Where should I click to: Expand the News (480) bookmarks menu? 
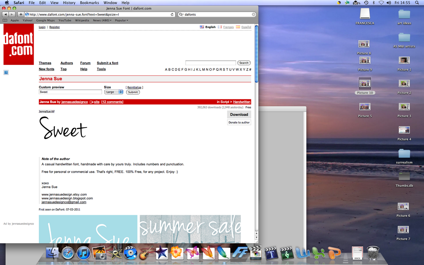tap(102, 20)
